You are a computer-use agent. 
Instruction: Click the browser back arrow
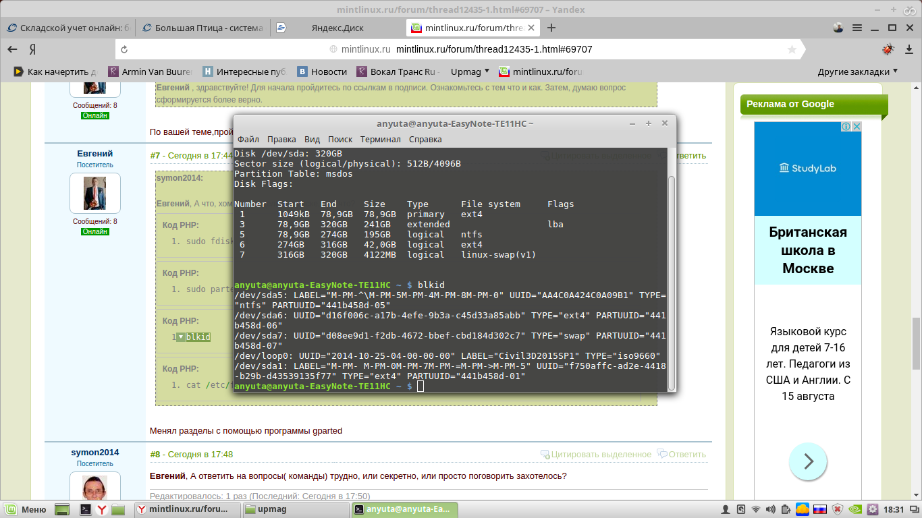click(x=12, y=49)
